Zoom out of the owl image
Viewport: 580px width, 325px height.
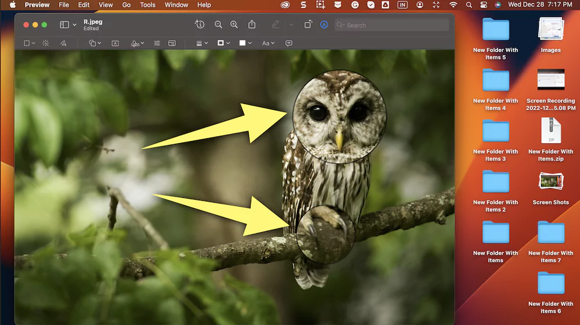click(x=218, y=25)
